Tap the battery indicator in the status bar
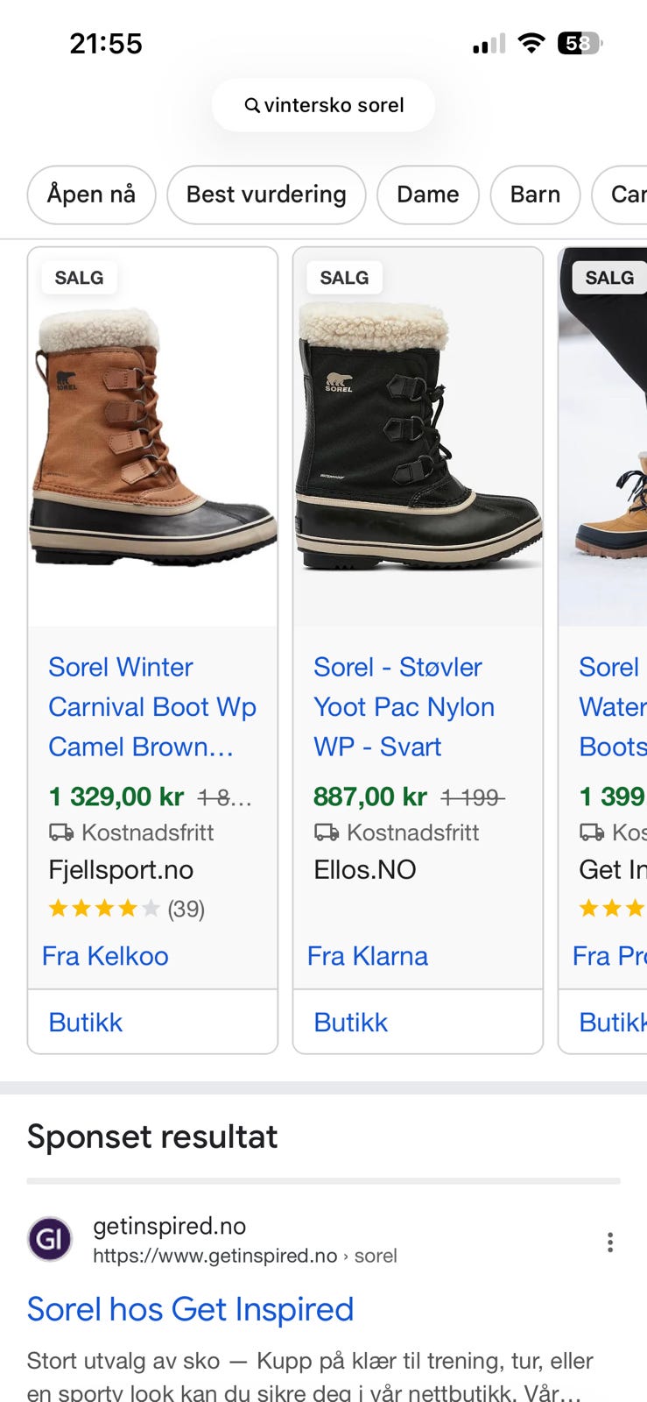The image size is (647, 1402). 579,43
